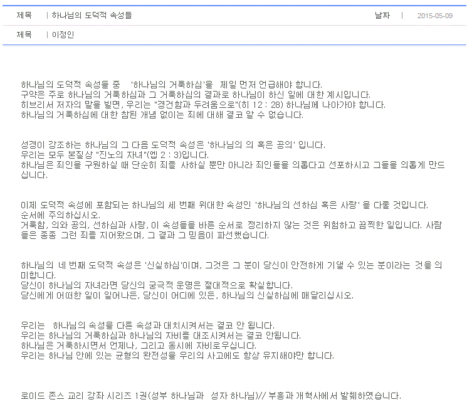The image size is (472, 407).
Task: Click the line '순서에 주의하십시오.'
Action: pyautogui.click(x=61, y=215)
